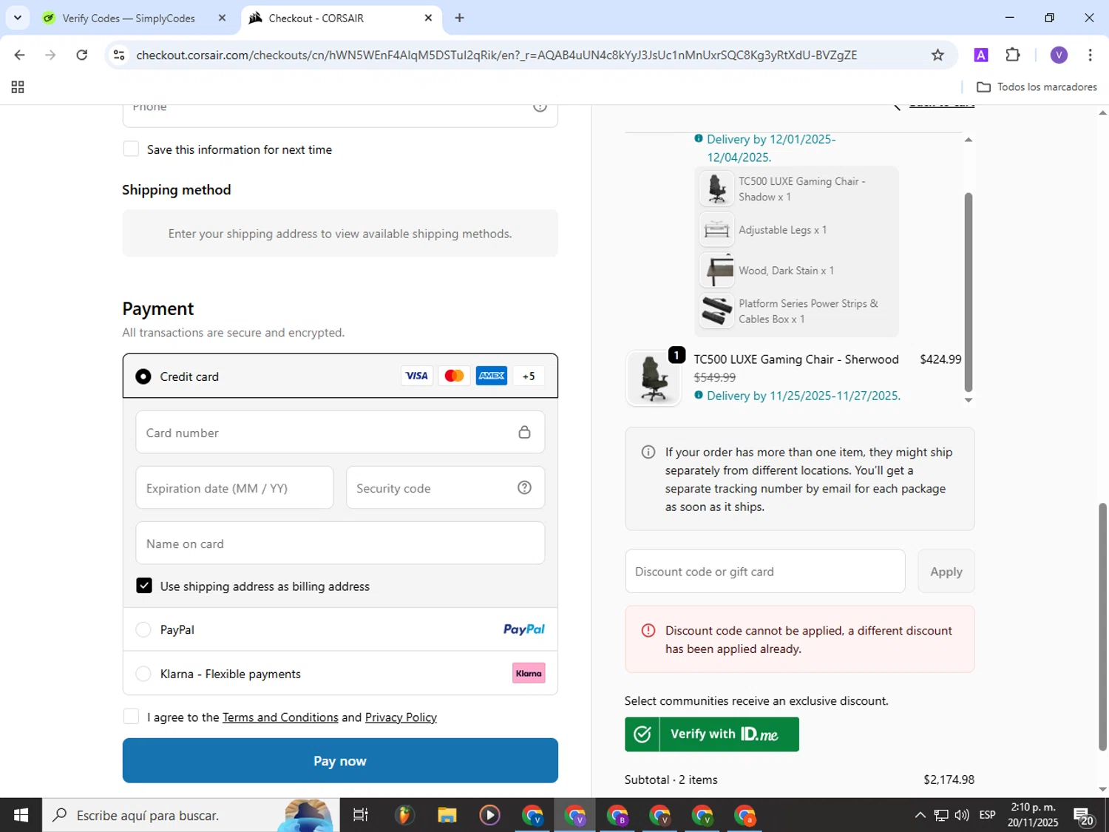
Task: Open the network icon in tray
Action: [x=941, y=815]
